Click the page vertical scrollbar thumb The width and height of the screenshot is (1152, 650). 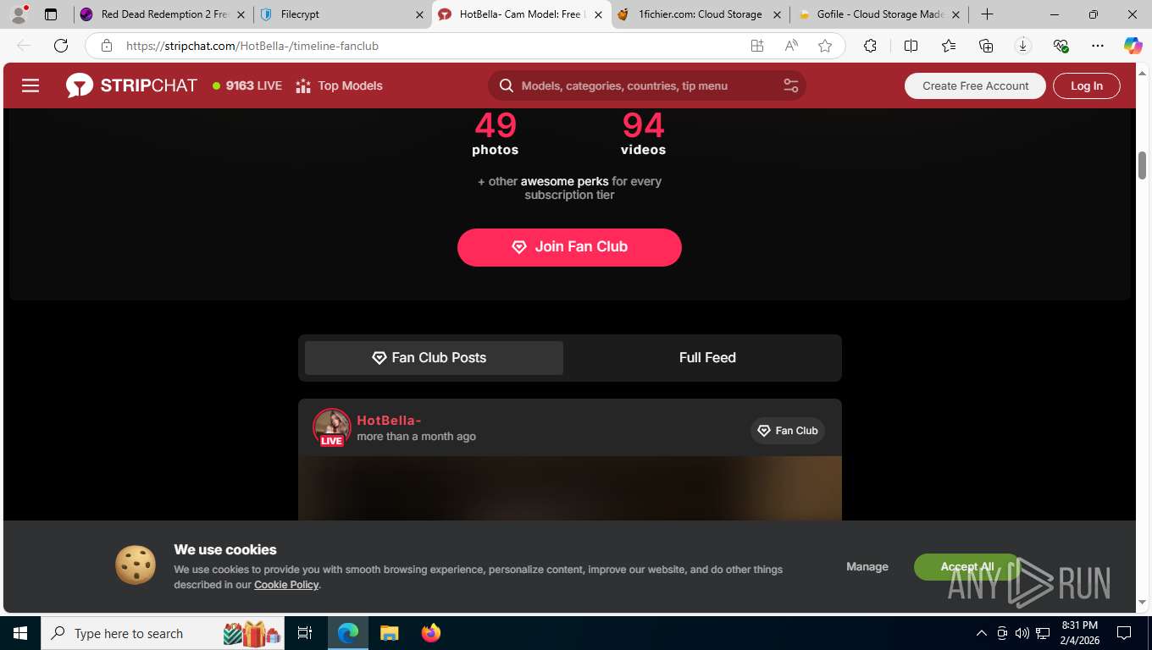click(1142, 165)
